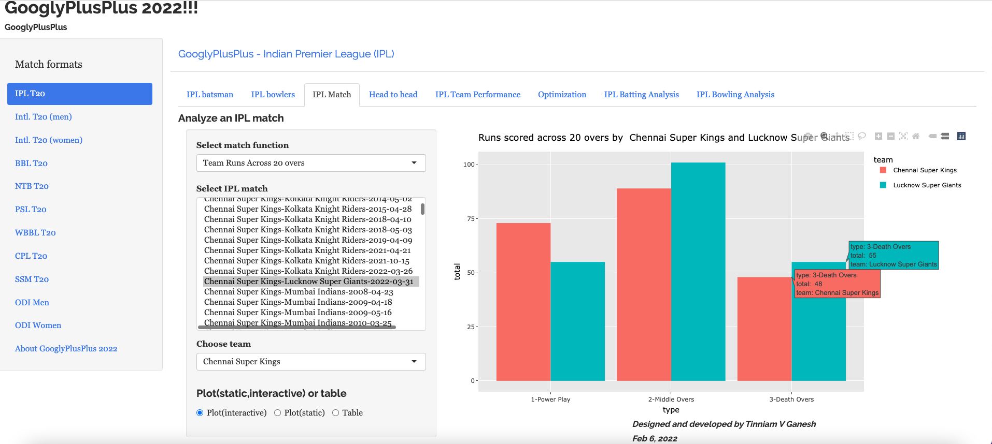
Task: Click the Plotly logo icon
Action: (x=961, y=136)
